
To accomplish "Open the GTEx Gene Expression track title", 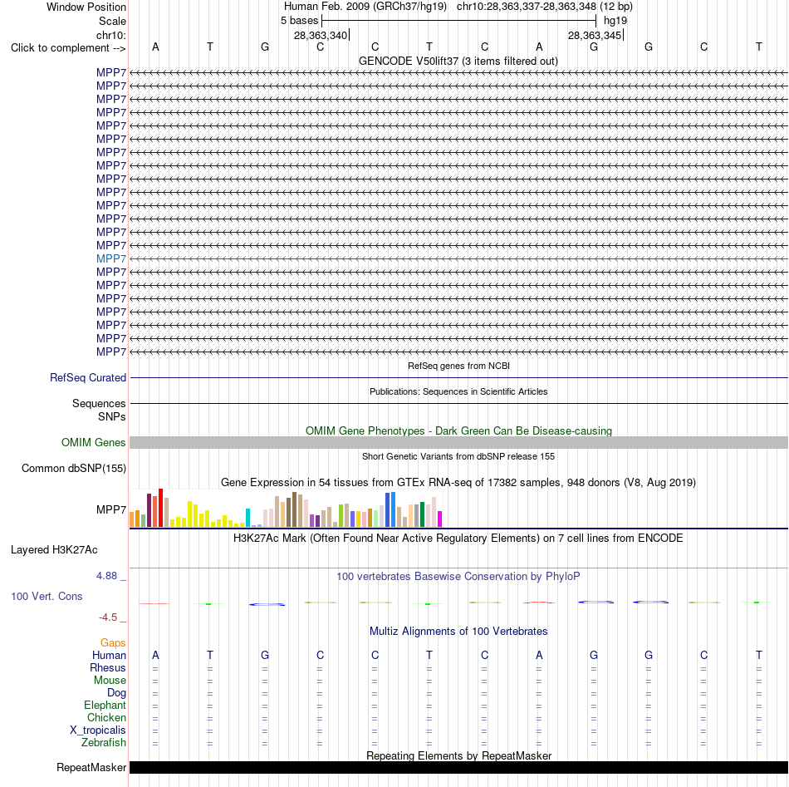I will [458, 482].
